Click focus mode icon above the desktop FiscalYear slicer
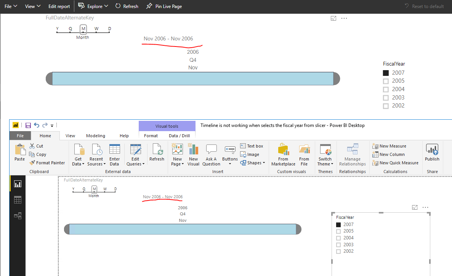The width and height of the screenshot is (452, 276). click(415, 207)
